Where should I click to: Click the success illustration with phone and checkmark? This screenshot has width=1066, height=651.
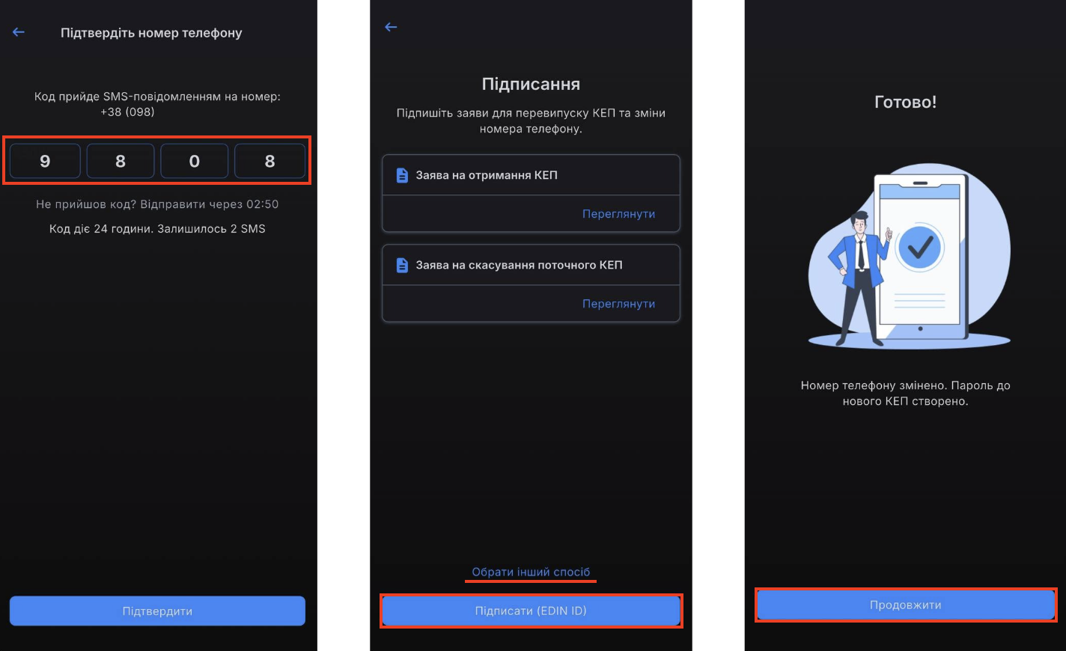tap(909, 257)
